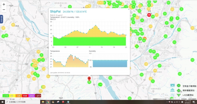The width and height of the screenshot is (197, 104).
Task: Click the Humidity chart area
Action: tap(110, 60)
